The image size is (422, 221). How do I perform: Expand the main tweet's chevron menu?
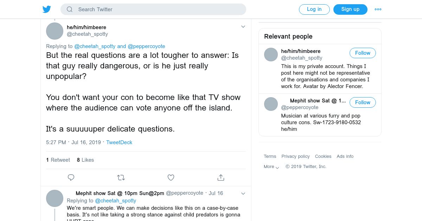[243, 27]
